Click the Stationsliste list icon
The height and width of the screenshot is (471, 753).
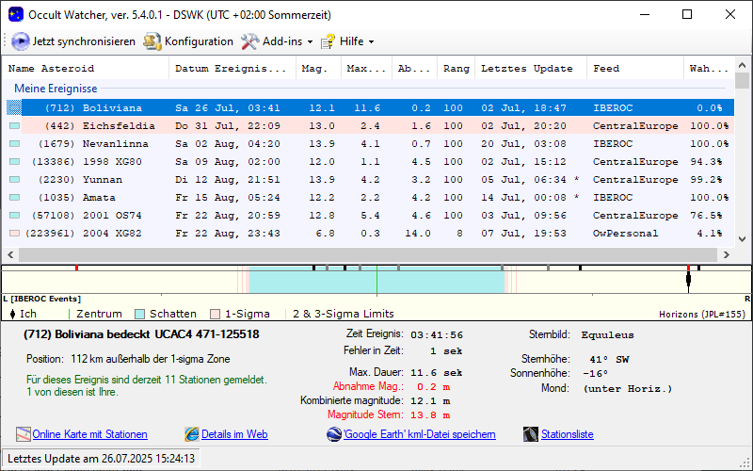[531, 434]
